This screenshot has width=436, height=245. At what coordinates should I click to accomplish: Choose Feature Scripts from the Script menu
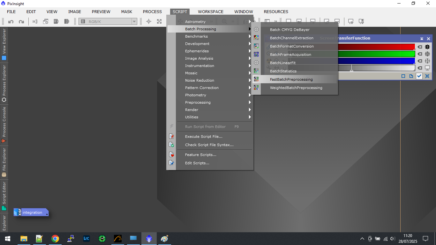tap(201, 155)
